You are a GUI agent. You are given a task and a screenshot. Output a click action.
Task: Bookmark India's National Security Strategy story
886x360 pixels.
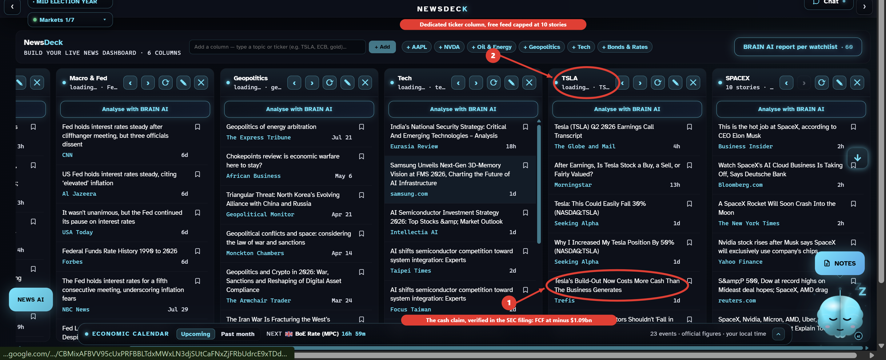525,127
